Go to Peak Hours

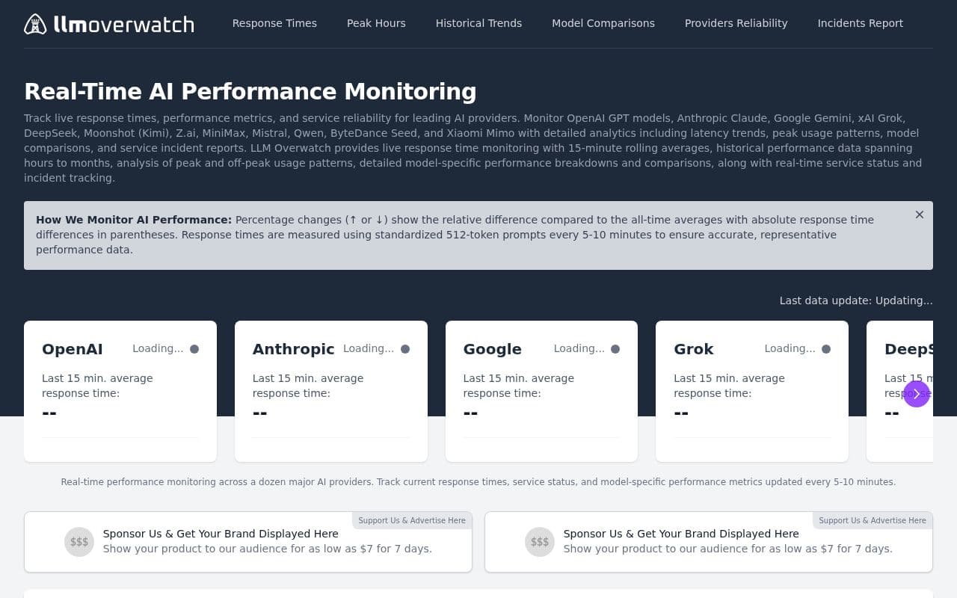376,23
